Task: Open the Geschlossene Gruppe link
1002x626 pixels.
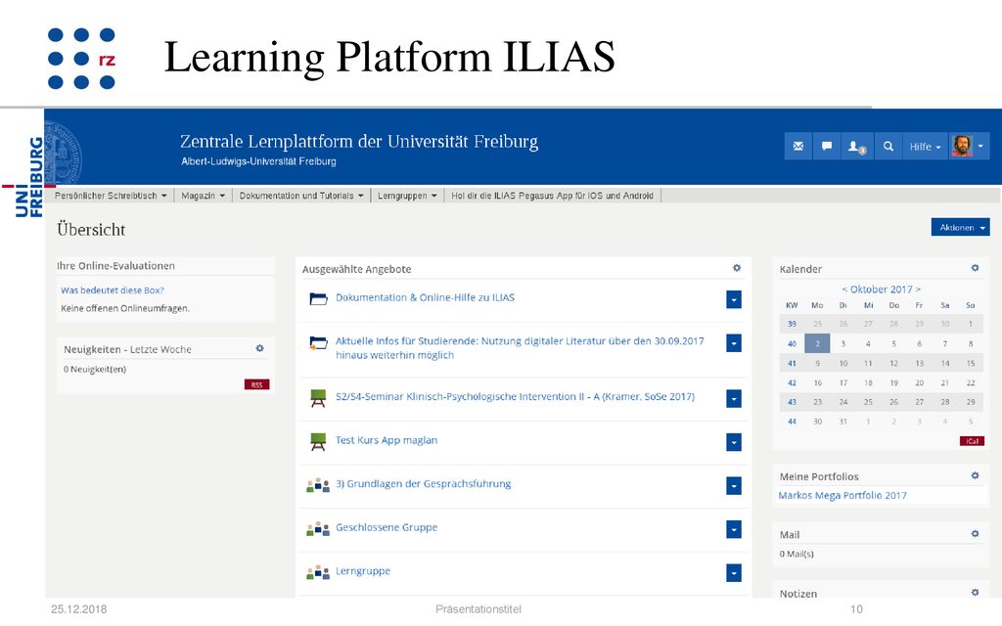Action: (387, 527)
